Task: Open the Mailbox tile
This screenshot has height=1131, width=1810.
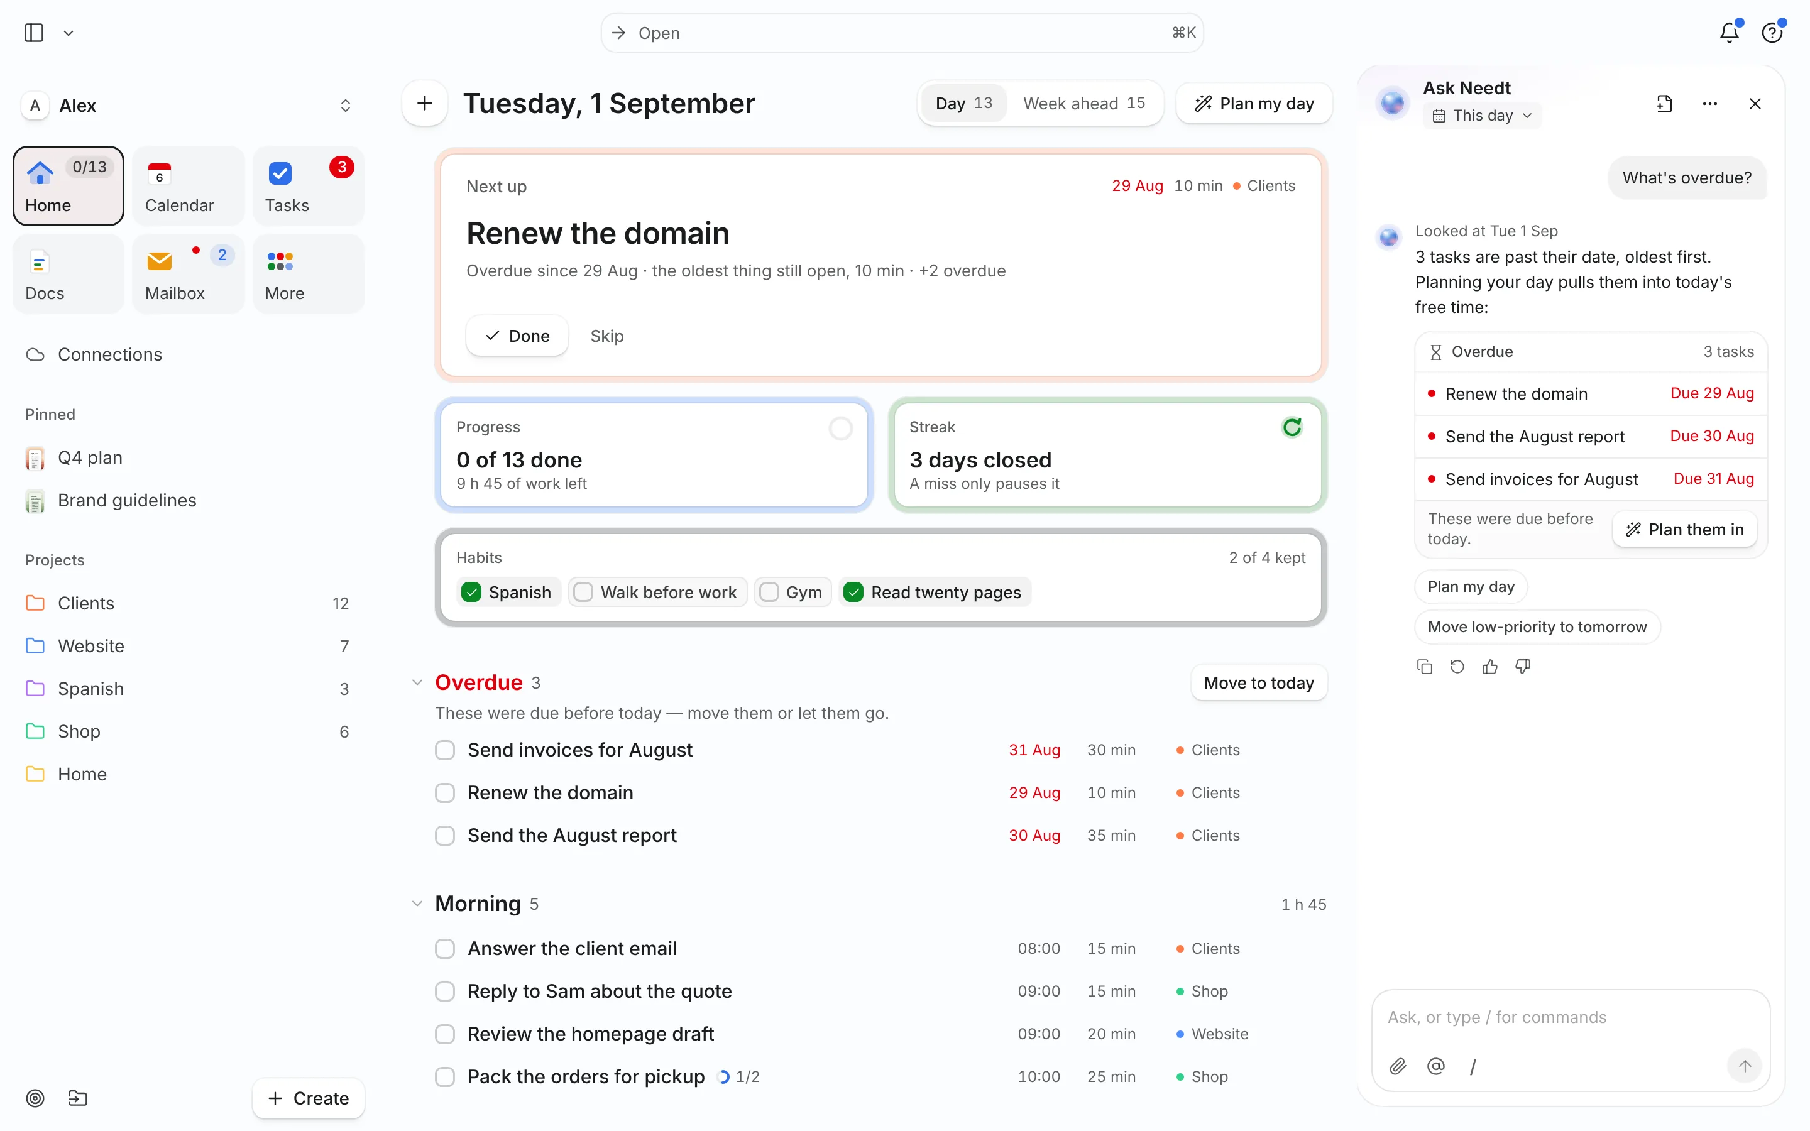Action: pos(188,275)
